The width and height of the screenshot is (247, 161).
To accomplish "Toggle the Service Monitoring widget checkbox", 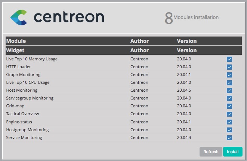I will [x=229, y=138].
